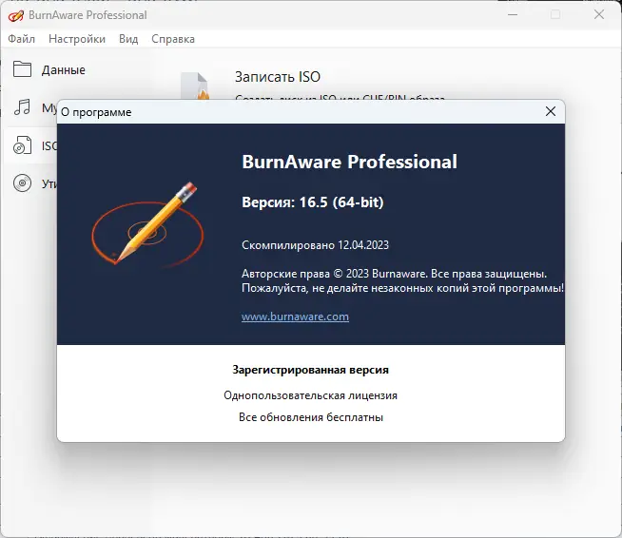Click the Скомпилировано 12.04.2023 text
Screen dimensions: 622x538
click(315, 245)
